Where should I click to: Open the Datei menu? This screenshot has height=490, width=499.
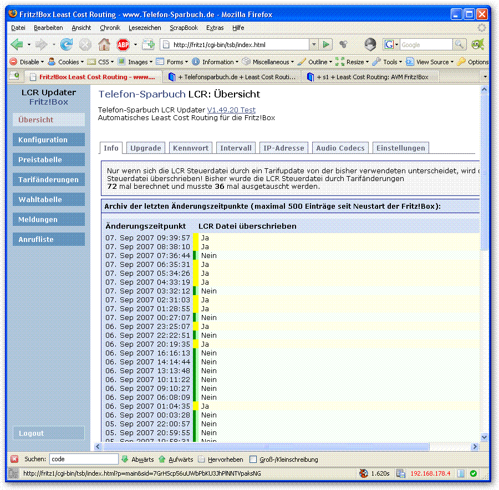coord(18,28)
